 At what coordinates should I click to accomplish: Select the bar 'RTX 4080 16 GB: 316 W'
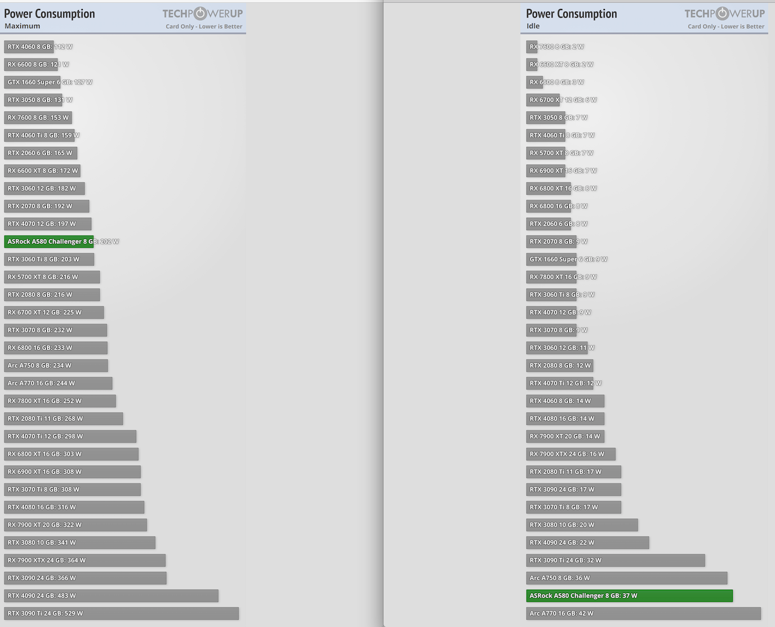(x=74, y=508)
